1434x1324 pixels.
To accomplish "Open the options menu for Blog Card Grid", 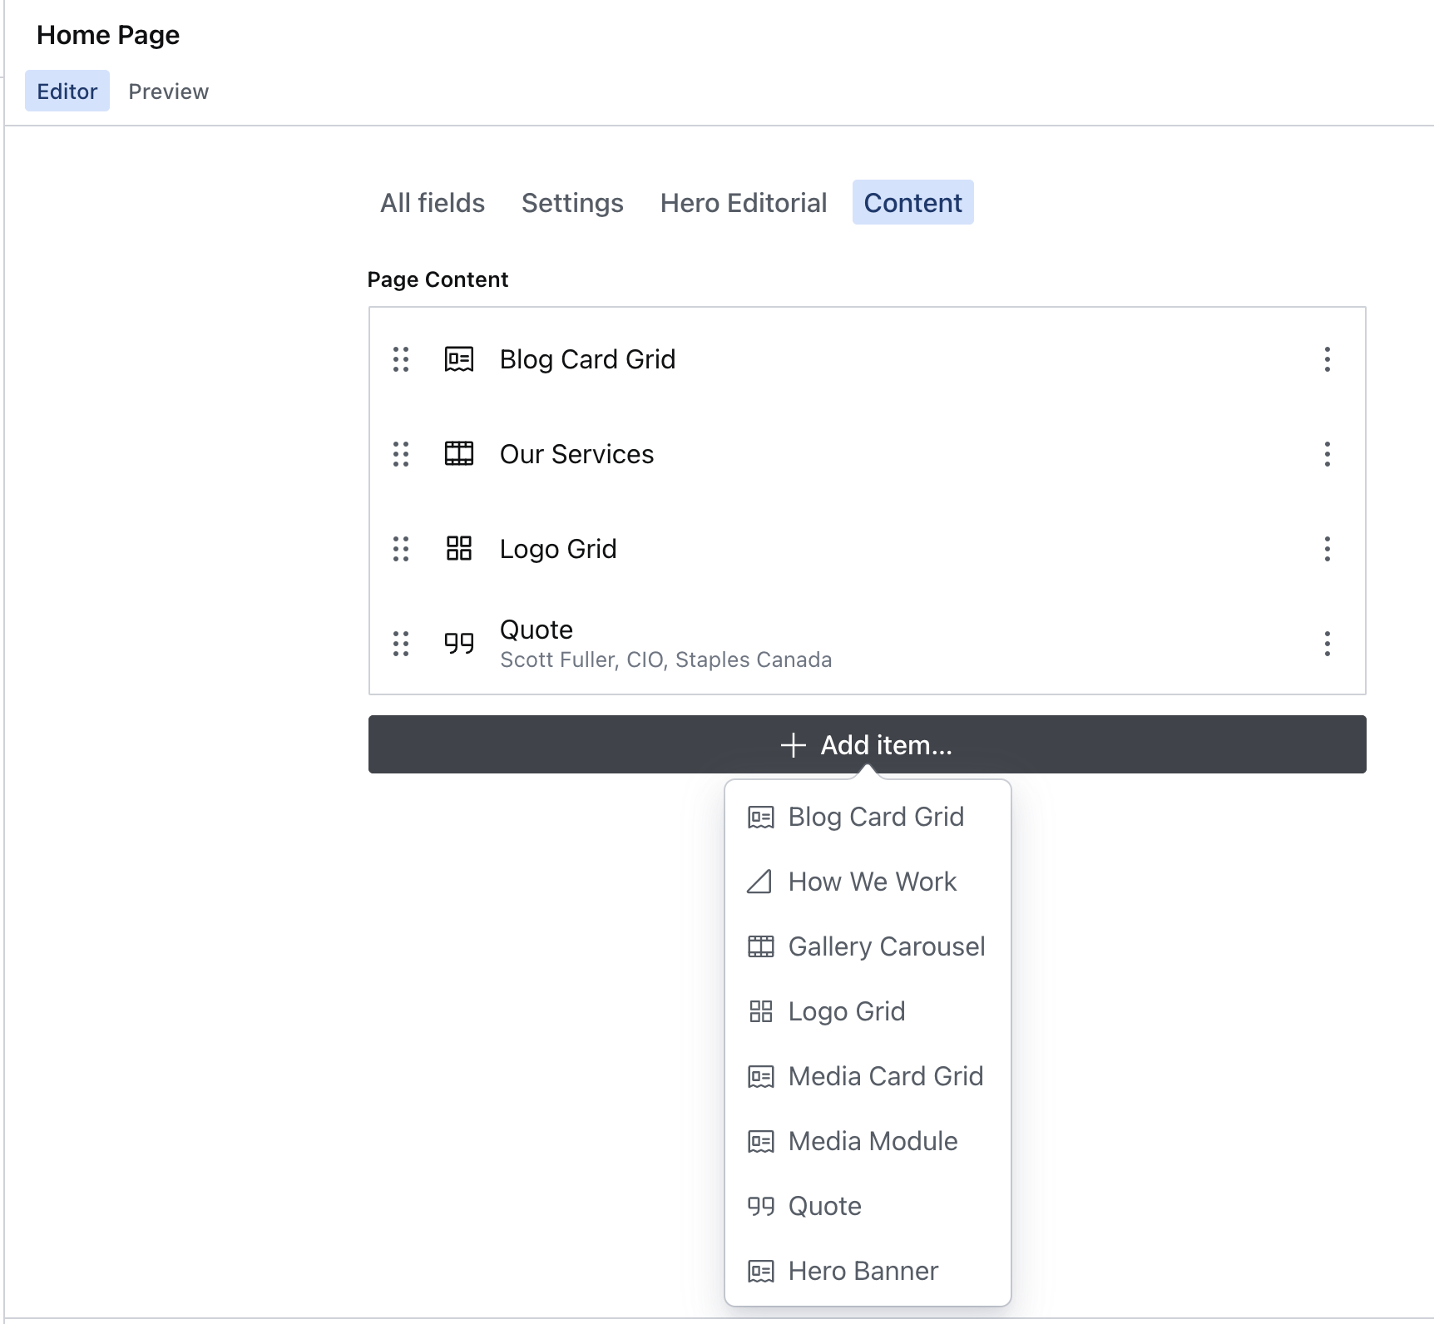I will [x=1327, y=359].
